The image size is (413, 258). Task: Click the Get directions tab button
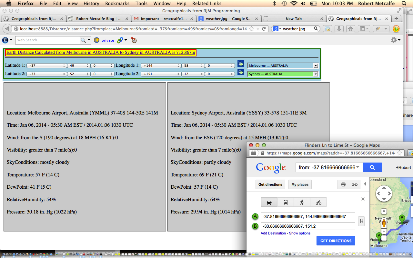coord(270,184)
